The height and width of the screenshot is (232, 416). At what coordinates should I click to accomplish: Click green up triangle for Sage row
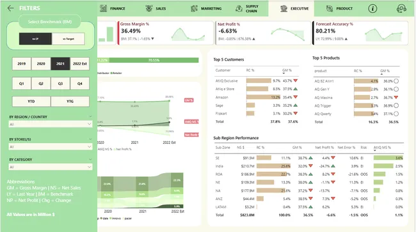point(295,105)
